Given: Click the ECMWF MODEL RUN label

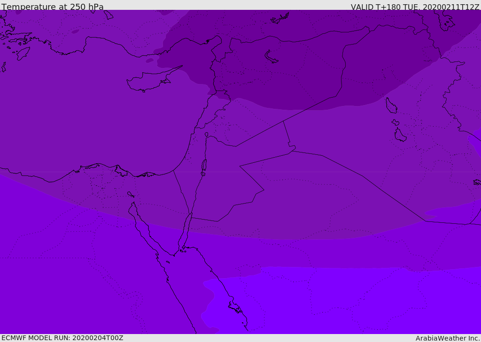Looking at the screenshot, I should pyautogui.click(x=62, y=338).
